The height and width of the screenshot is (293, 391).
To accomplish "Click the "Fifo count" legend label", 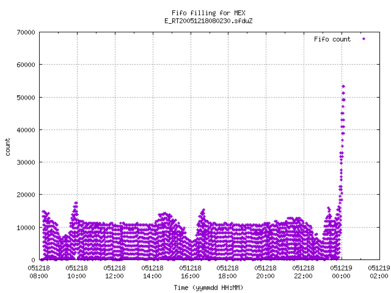I will pyautogui.click(x=332, y=39).
